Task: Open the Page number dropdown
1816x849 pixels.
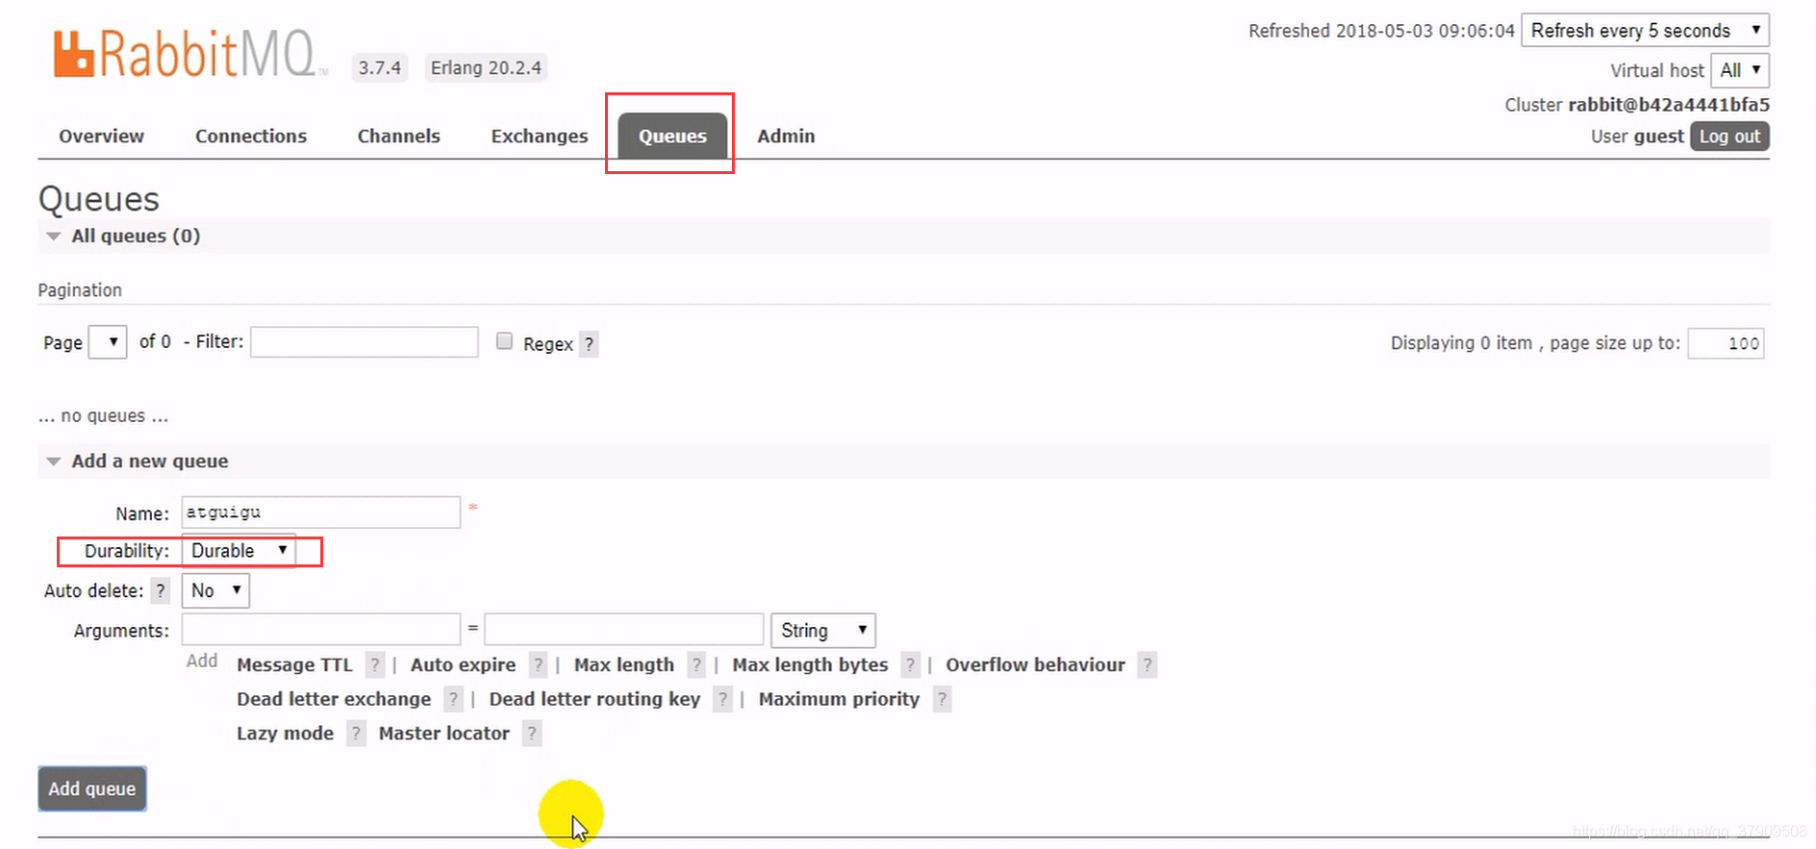Action: (x=108, y=342)
